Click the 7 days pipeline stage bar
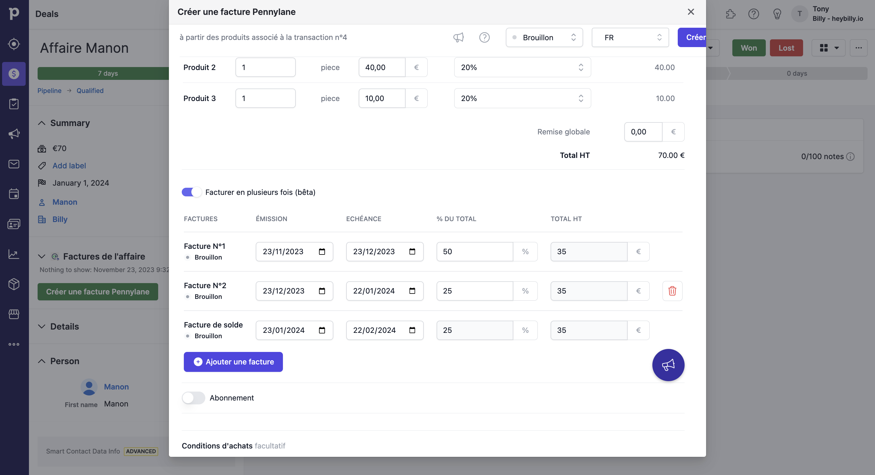 (103, 73)
